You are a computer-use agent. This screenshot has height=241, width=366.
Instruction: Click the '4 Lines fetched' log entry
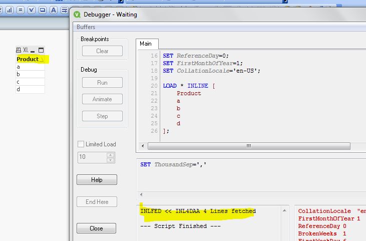point(198,211)
